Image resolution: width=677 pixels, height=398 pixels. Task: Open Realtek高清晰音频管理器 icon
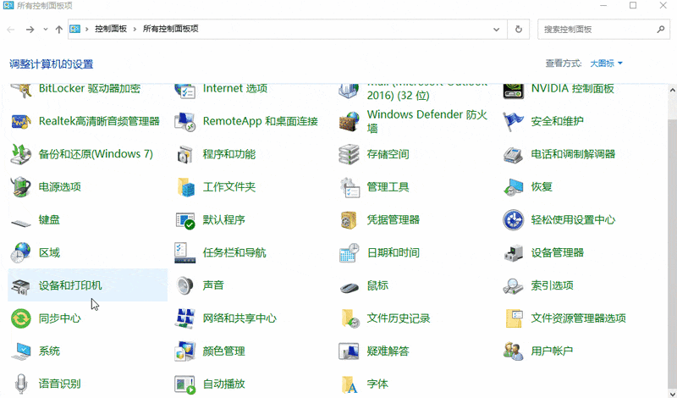(20, 121)
